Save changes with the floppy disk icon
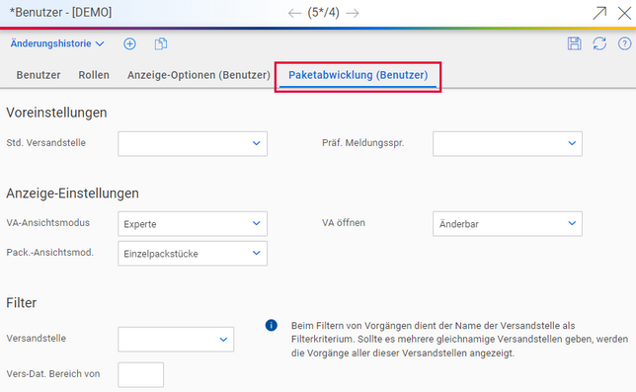636x392 pixels. click(x=575, y=43)
